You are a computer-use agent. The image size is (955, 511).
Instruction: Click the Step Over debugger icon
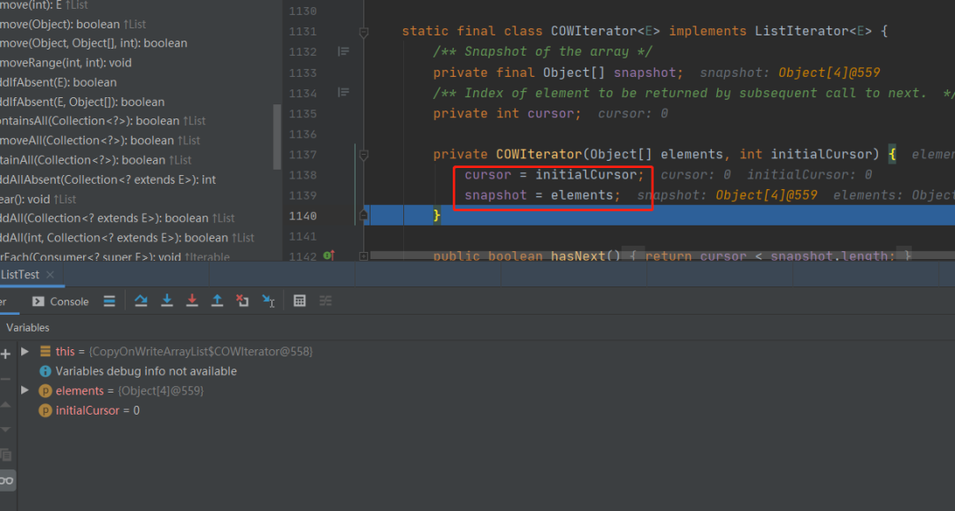click(141, 301)
